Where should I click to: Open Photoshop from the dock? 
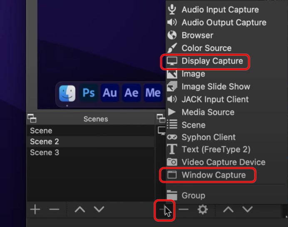pyautogui.click(x=89, y=93)
